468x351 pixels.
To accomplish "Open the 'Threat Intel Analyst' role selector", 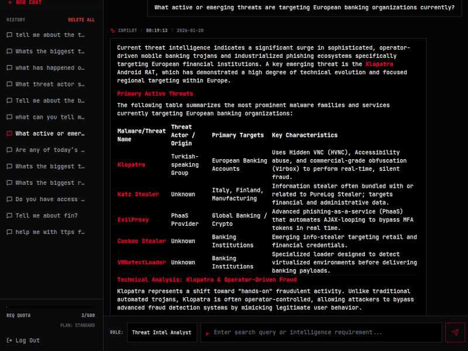I will 163,332.
